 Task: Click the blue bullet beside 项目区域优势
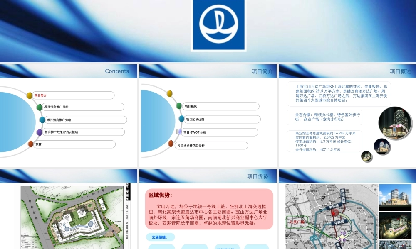click(181, 119)
